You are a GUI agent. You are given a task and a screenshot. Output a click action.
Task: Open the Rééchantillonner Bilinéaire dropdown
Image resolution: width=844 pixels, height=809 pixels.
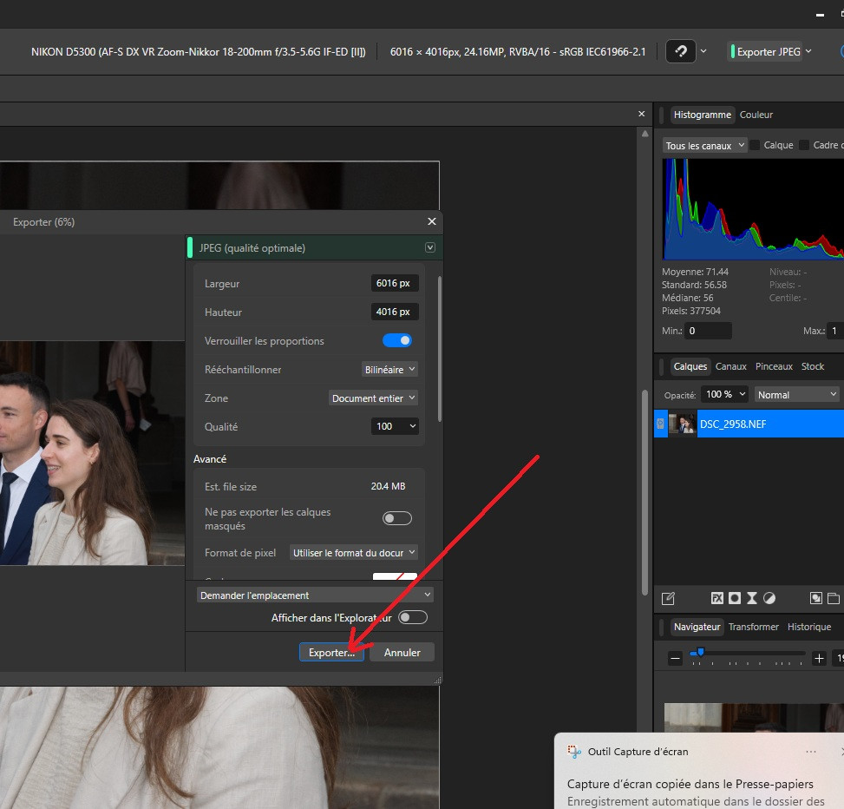pos(389,370)
